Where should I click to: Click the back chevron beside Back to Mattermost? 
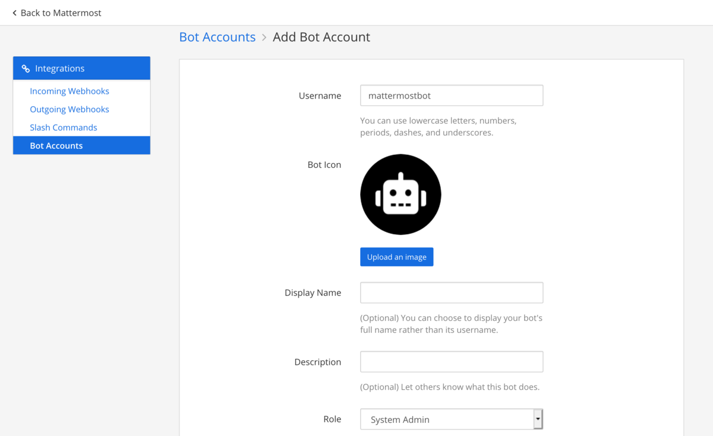click(14, 12)
